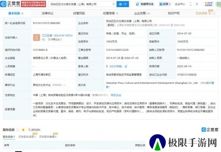Click the Qichacha logo in the header
Image resolution: width=221 pixels, height=152 pixels.
10,4
